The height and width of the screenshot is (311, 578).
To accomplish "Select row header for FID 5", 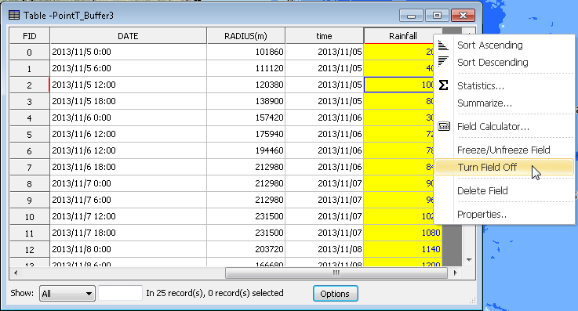I will (x=30, y=134).
